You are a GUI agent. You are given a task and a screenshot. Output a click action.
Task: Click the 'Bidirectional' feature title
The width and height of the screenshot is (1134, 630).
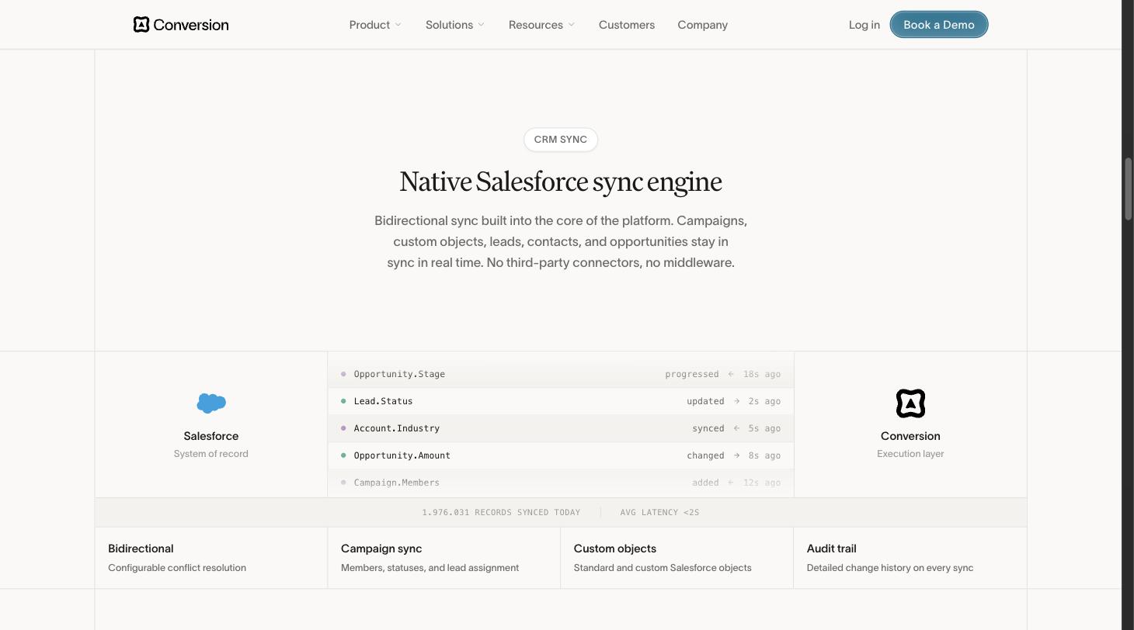141,549
